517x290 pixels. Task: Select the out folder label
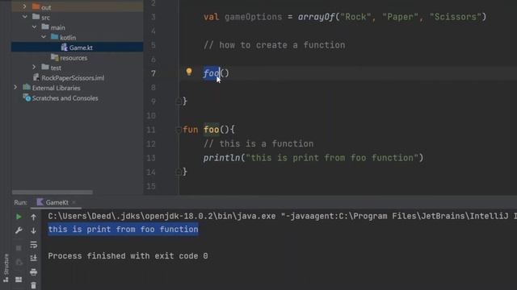pos(46,7)
